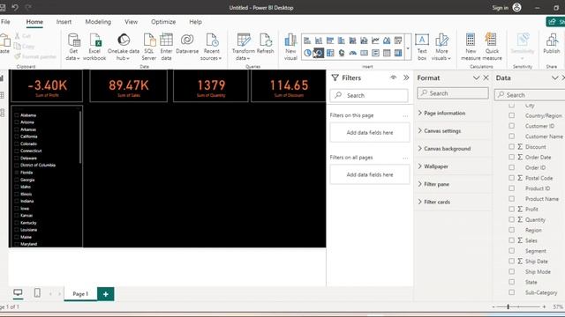Check the Profit field checkbox
This screenshot has height=317, width=565.
point(512,209)
